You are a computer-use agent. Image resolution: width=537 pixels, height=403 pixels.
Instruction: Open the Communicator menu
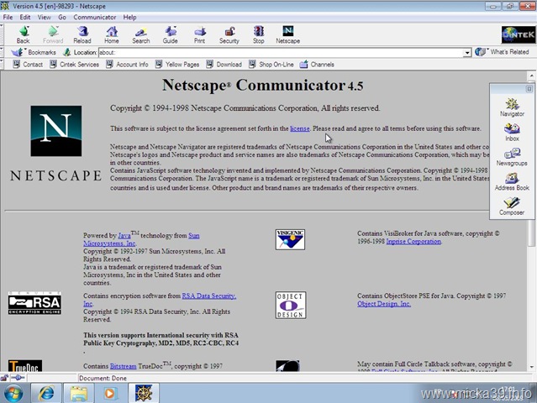(94, 17)
